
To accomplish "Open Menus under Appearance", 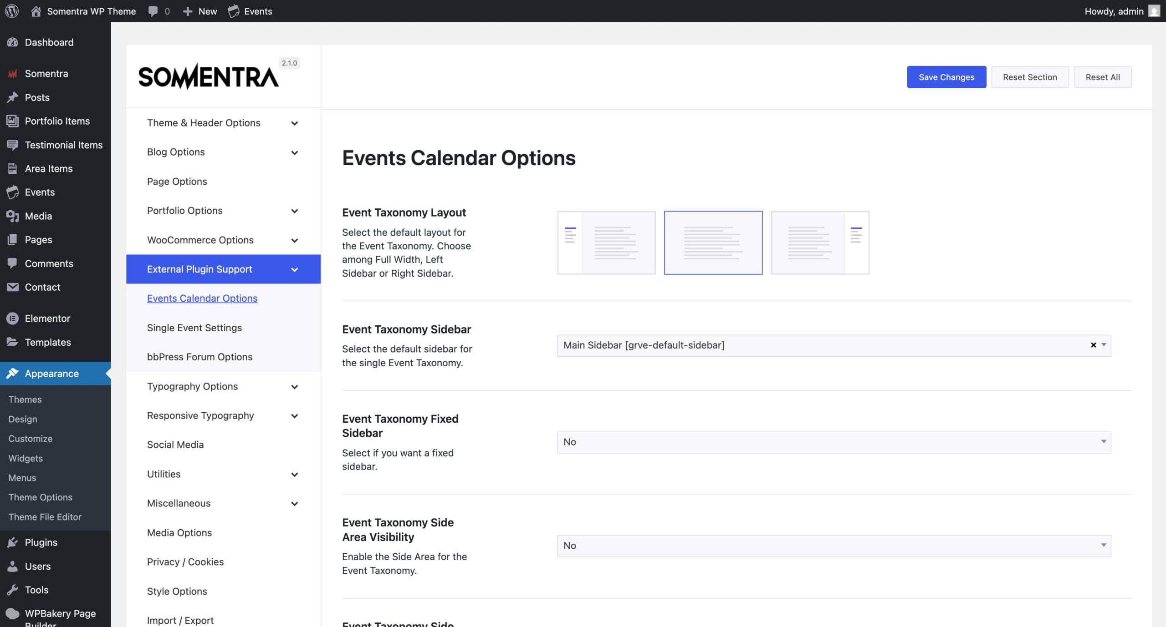I will pyautogui.click(x=22, y=478).
